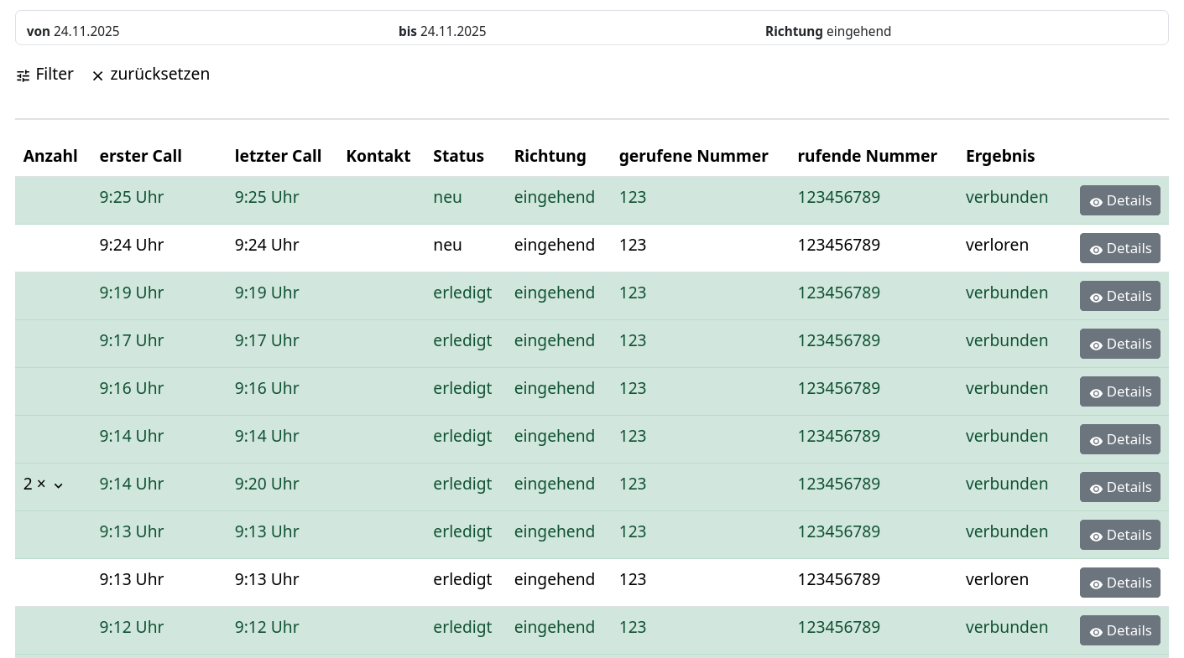Open the Richtung eingehend filter
Screen dimensions: 1184x658
pos(827,32)
